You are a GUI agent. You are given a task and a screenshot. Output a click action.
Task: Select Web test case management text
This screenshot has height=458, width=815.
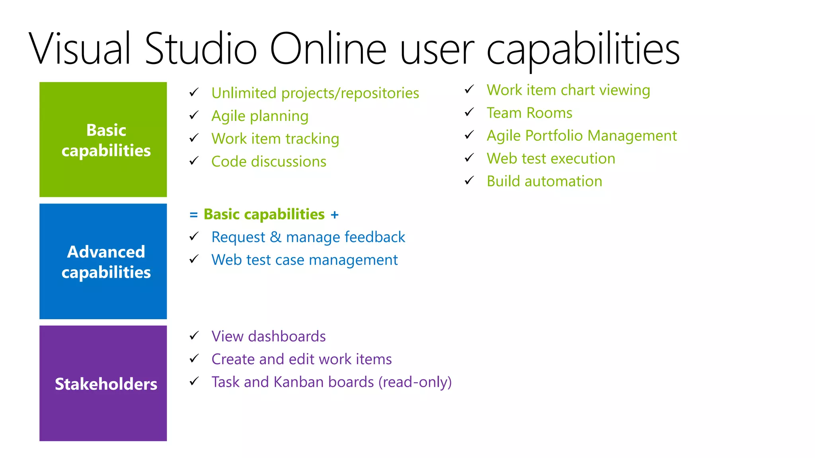coord(304,260)
